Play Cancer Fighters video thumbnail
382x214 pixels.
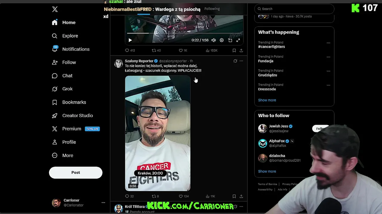pos(158,133)
